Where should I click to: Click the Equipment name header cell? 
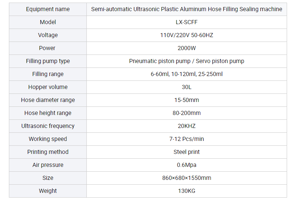48,9
